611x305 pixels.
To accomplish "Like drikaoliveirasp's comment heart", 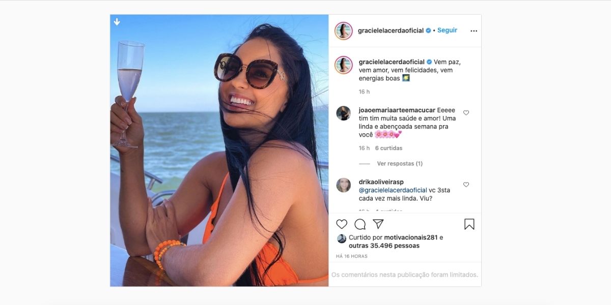I will (466, 185).
